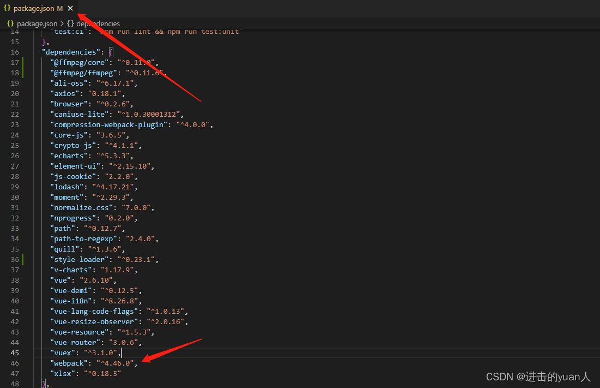Click the "v-charts" version "1.17.9"
Screen dimensions: 600x388
[x=117, y=269]
